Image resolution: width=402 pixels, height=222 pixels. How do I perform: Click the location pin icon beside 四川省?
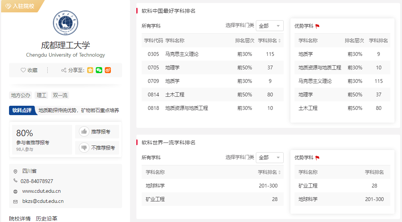(15, 171)
